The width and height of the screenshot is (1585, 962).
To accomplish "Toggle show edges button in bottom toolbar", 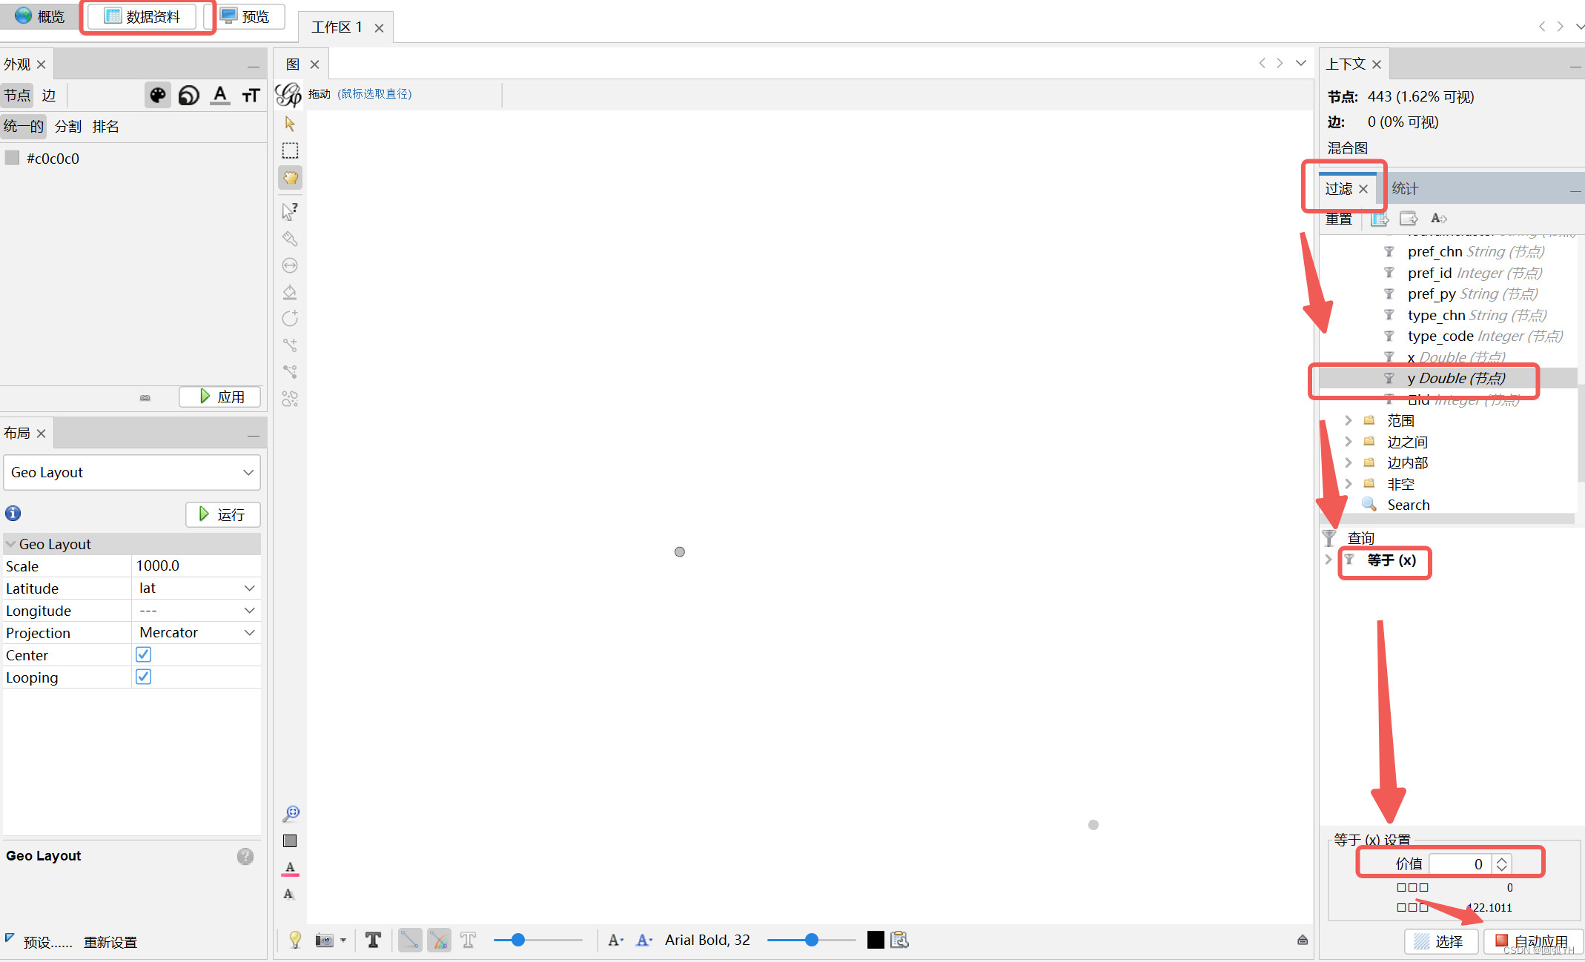I will [x=409, y=940].
